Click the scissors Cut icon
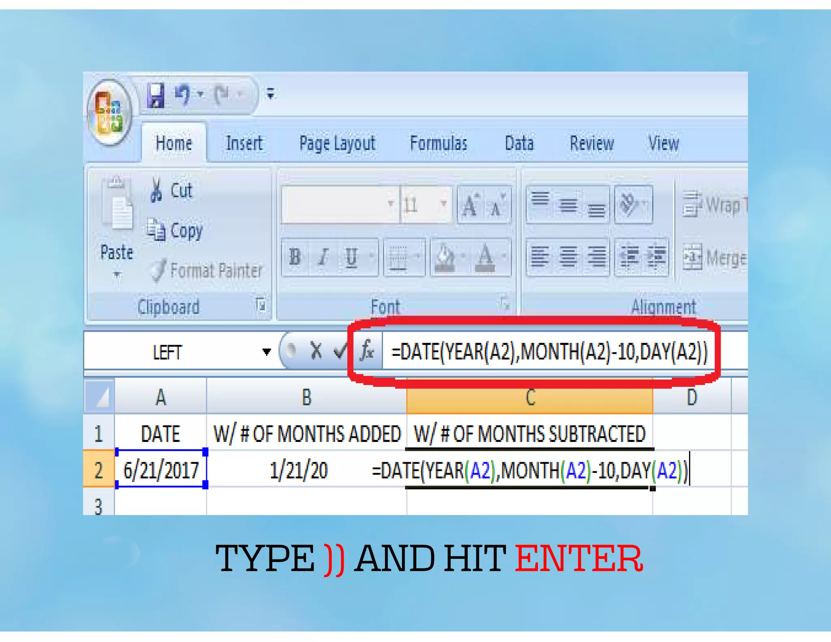 [x=156, y=190]
